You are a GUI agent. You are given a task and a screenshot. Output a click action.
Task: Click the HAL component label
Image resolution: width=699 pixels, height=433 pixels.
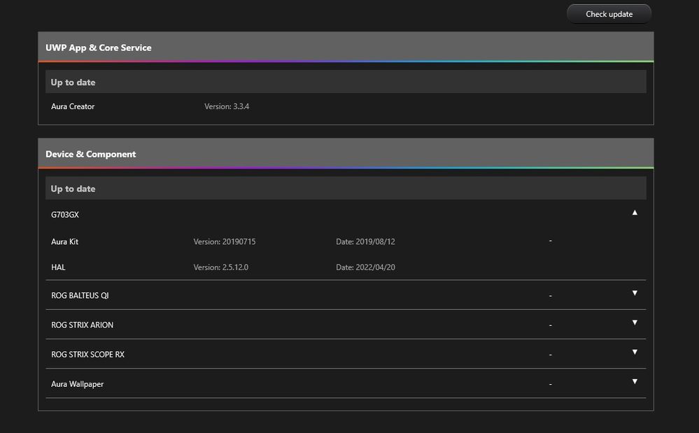coord(58,267)
